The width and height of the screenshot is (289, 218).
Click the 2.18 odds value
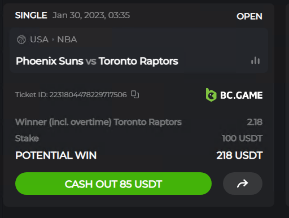pyautogui.click(x=255, y=122)
